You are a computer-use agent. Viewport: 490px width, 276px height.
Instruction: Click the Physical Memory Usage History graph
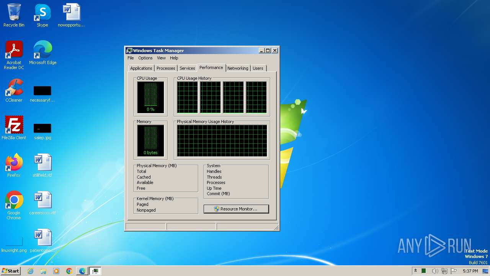[x=222, y=141]
